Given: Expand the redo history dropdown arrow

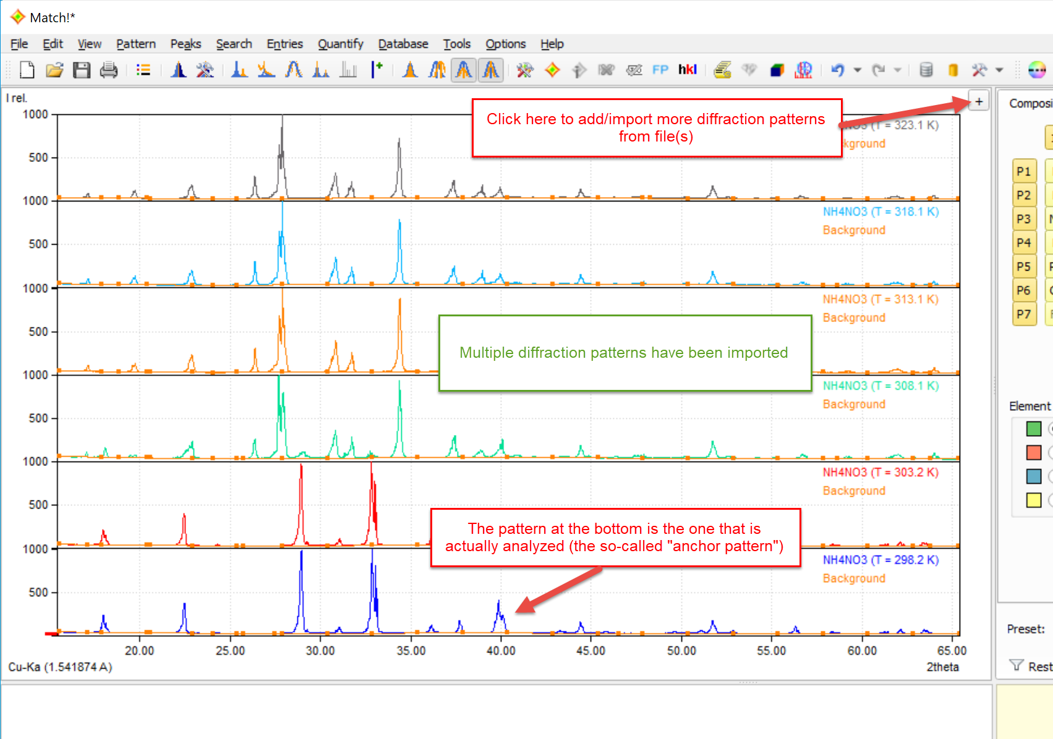Looking at the screenshot, I should pyautogui.click(x=898, y=70).
